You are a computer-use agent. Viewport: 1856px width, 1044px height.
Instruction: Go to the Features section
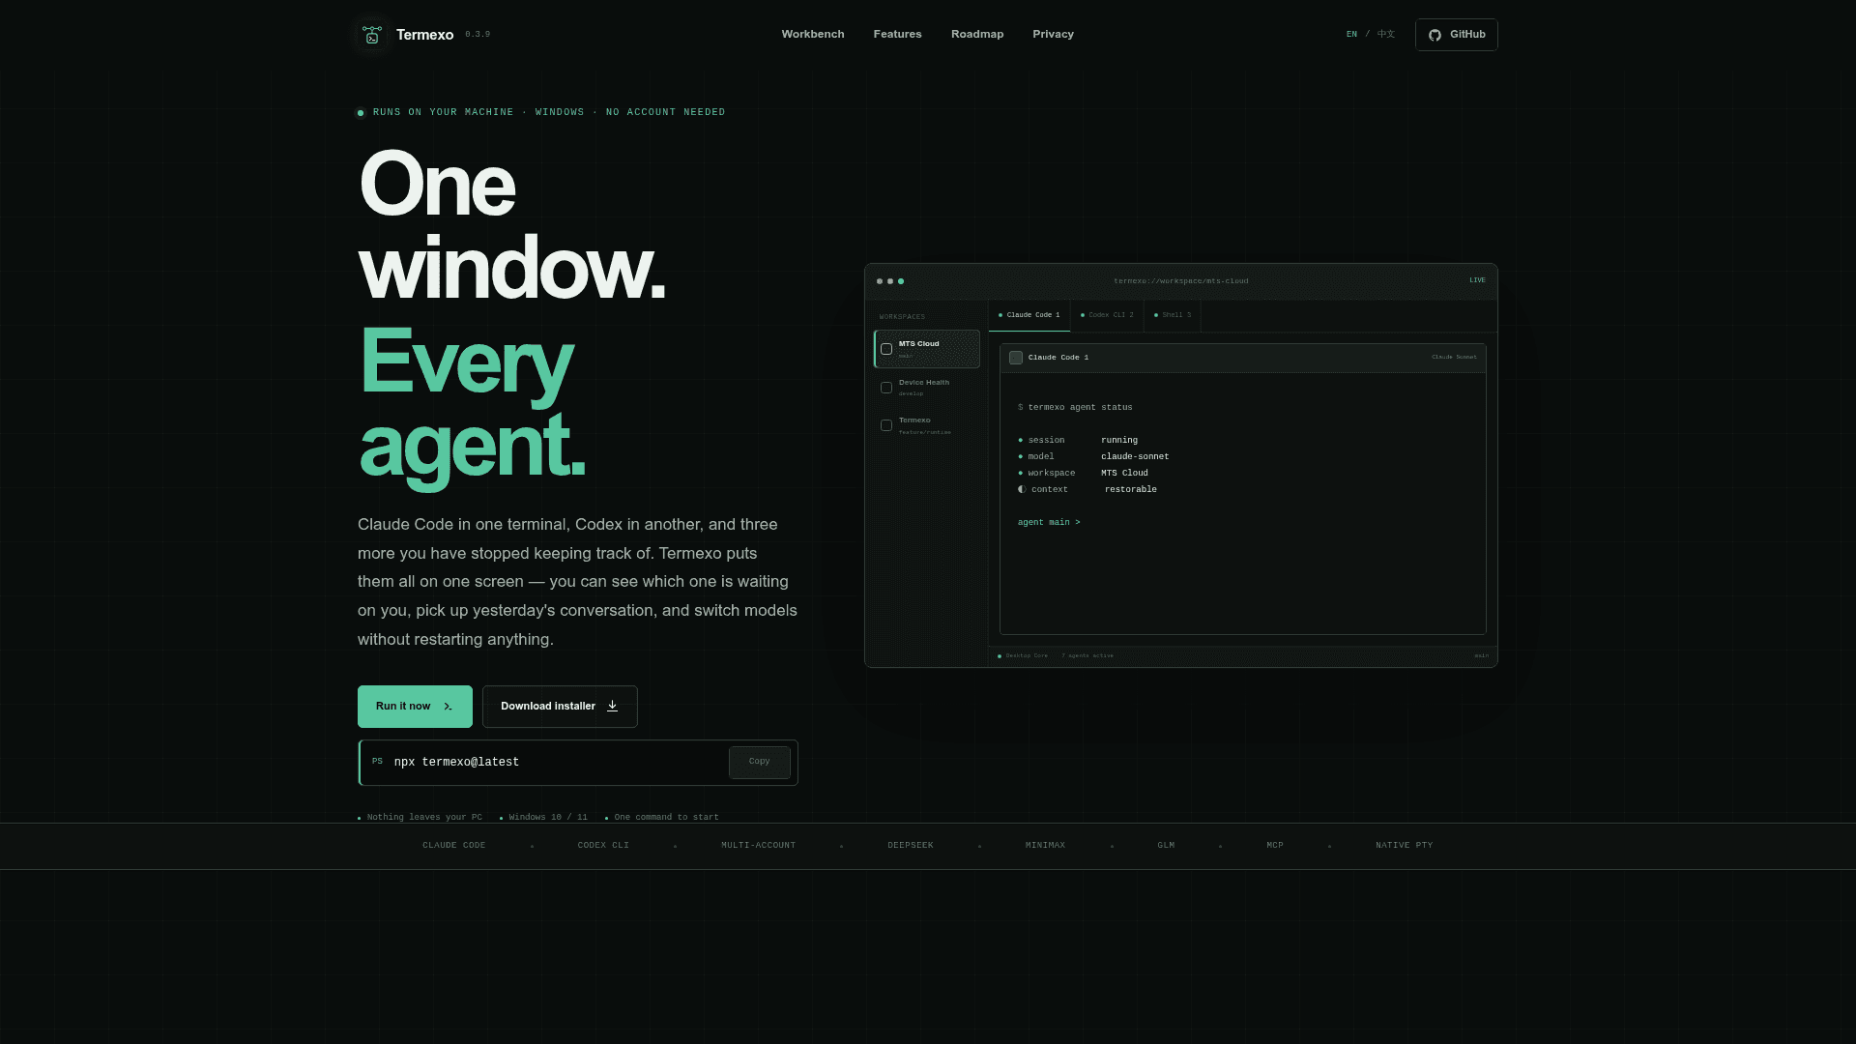pos(898,34)
